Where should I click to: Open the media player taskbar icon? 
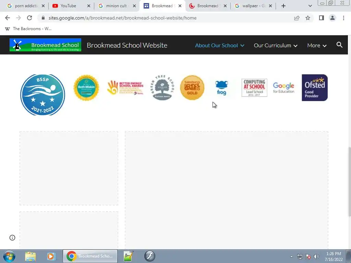(x=51, y=256)
